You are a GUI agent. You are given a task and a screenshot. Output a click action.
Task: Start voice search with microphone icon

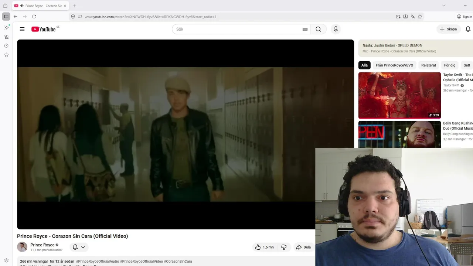(336, 29)
